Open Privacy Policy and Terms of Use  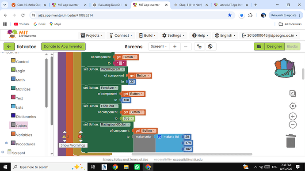point(126,160)
